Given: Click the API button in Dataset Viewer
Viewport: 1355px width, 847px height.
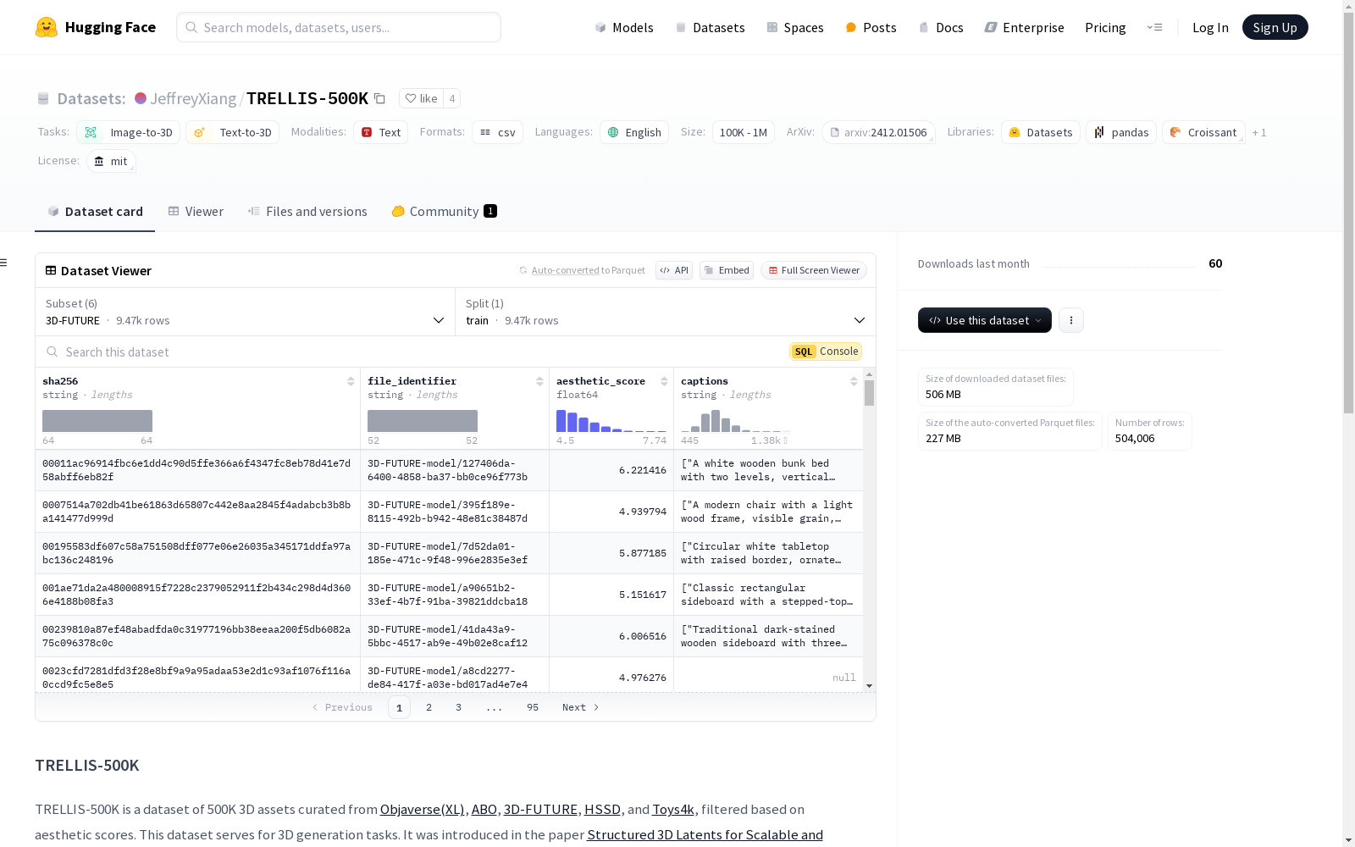Looking at the screenshot, I should click(x=674, y=270).
